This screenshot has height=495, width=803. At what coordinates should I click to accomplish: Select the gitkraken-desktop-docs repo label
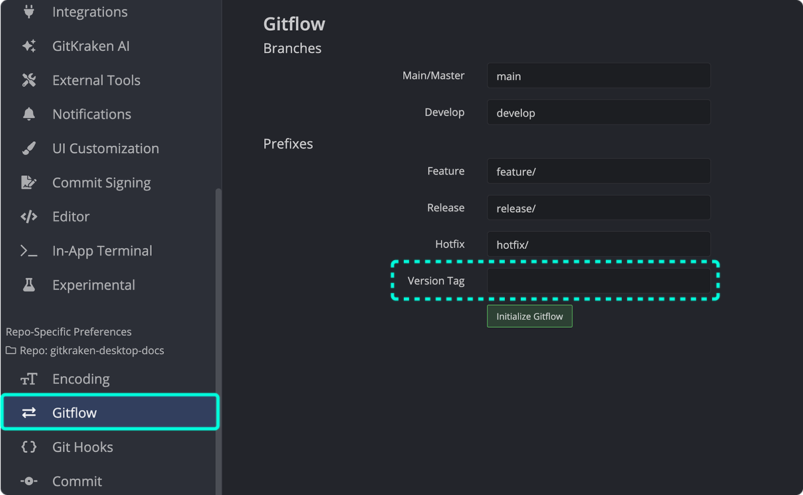[x=86, y=350]
